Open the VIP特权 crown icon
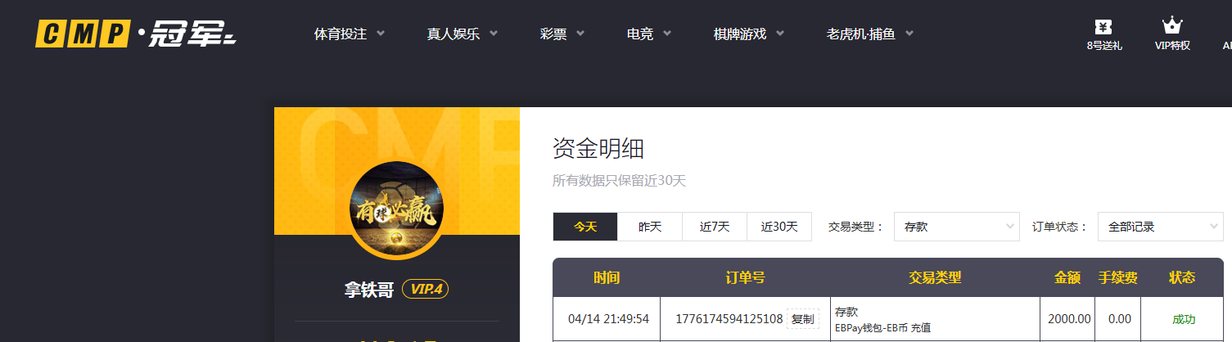Screen dimensions: 1232x342 [x=1172, y=26]
